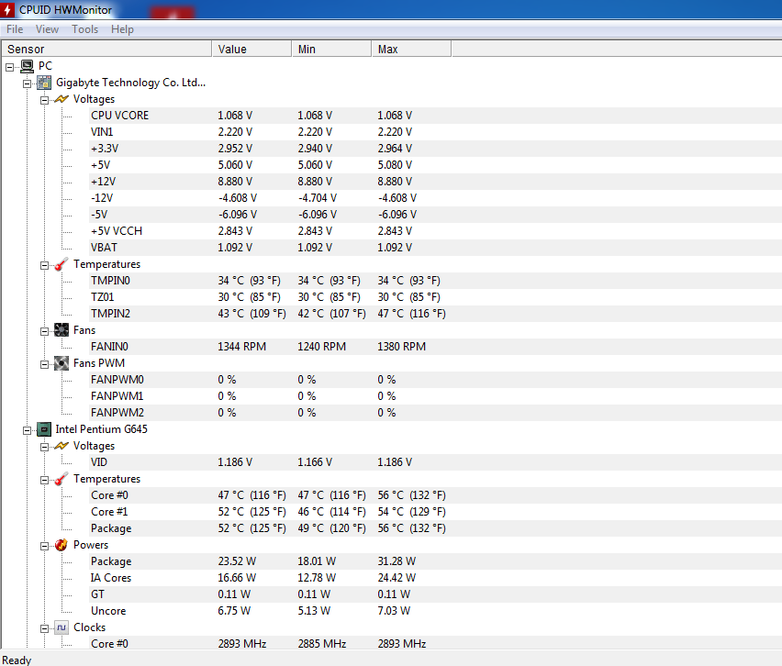
Task: Click the Fans PWM section icon
Action: 61,363
